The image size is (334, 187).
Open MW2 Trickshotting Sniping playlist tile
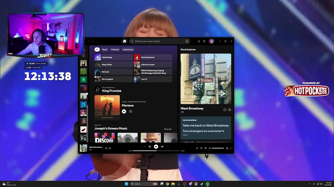tap(153, 72)
